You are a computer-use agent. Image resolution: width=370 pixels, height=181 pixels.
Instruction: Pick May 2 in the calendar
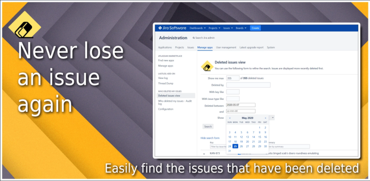coord(266,127)
